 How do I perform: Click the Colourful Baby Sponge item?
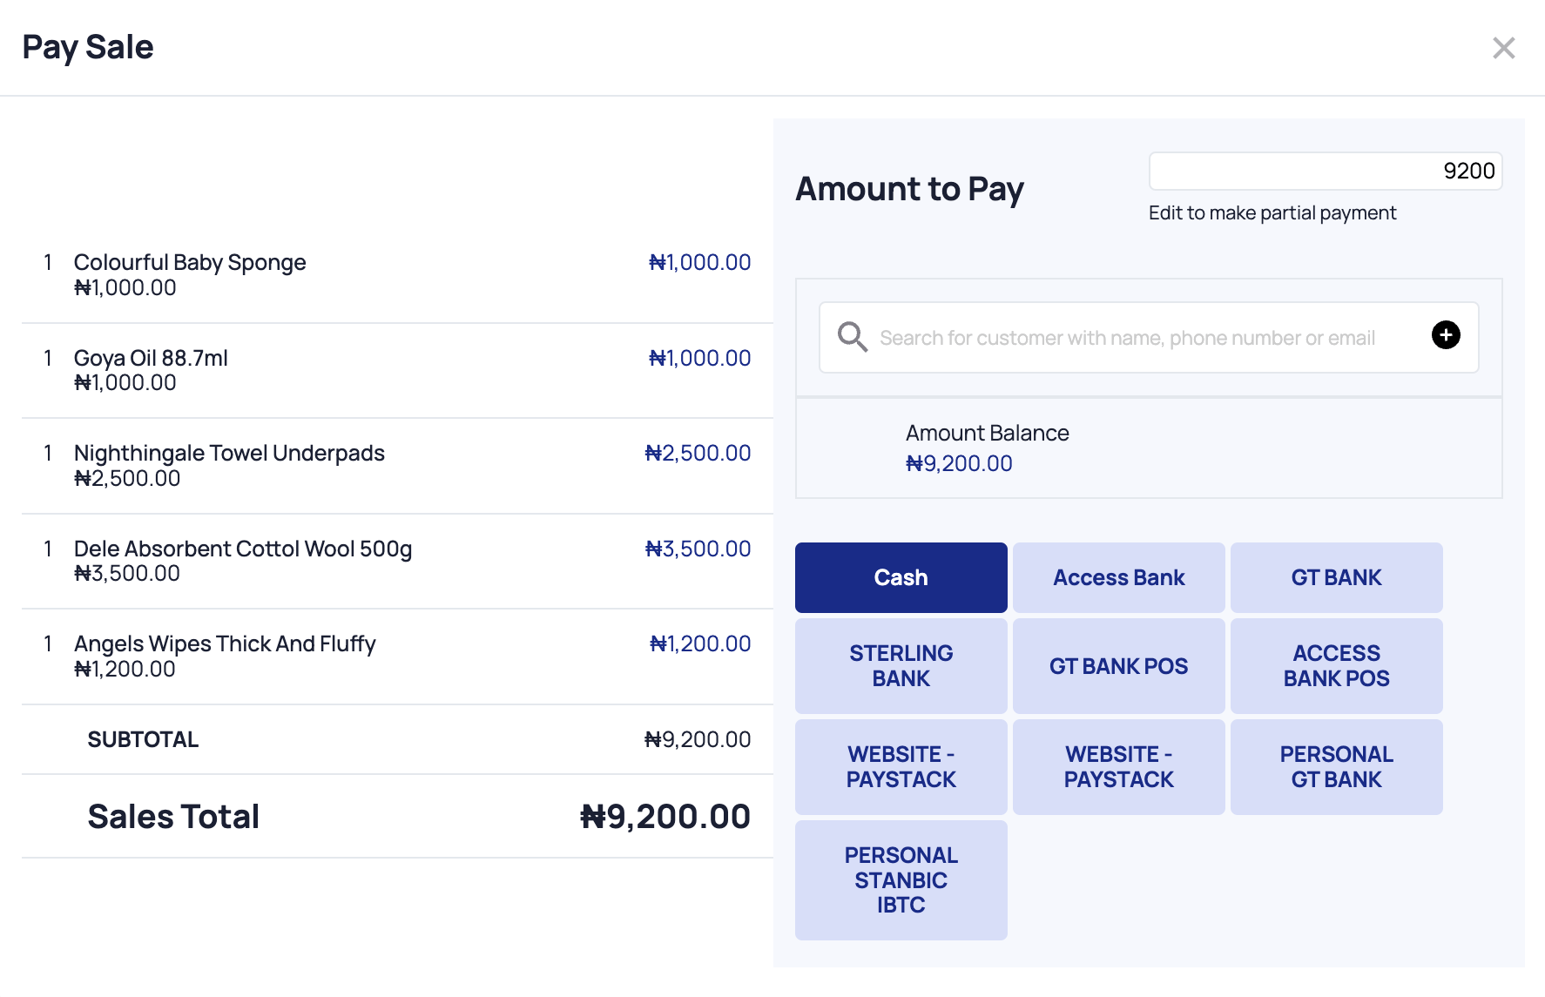coord(190,263)
